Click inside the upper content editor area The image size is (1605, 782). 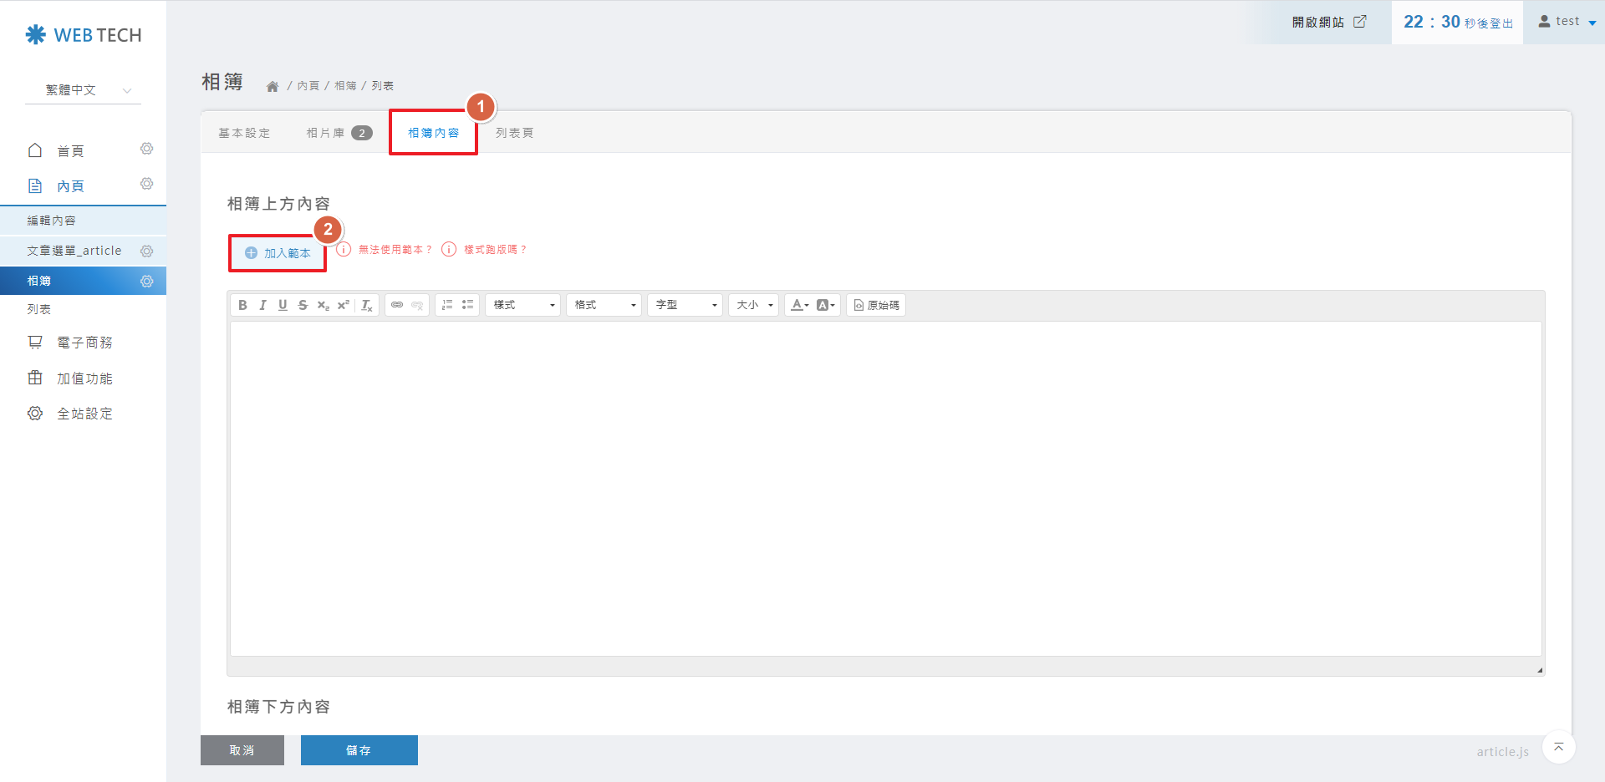pyautogui.click(x=884, y=488)
